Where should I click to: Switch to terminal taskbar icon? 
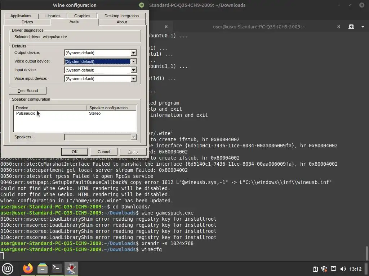tap(57, 268)
